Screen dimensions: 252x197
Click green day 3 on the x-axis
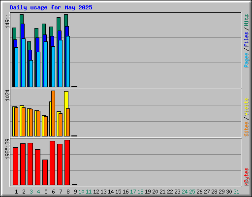(31, 192)
